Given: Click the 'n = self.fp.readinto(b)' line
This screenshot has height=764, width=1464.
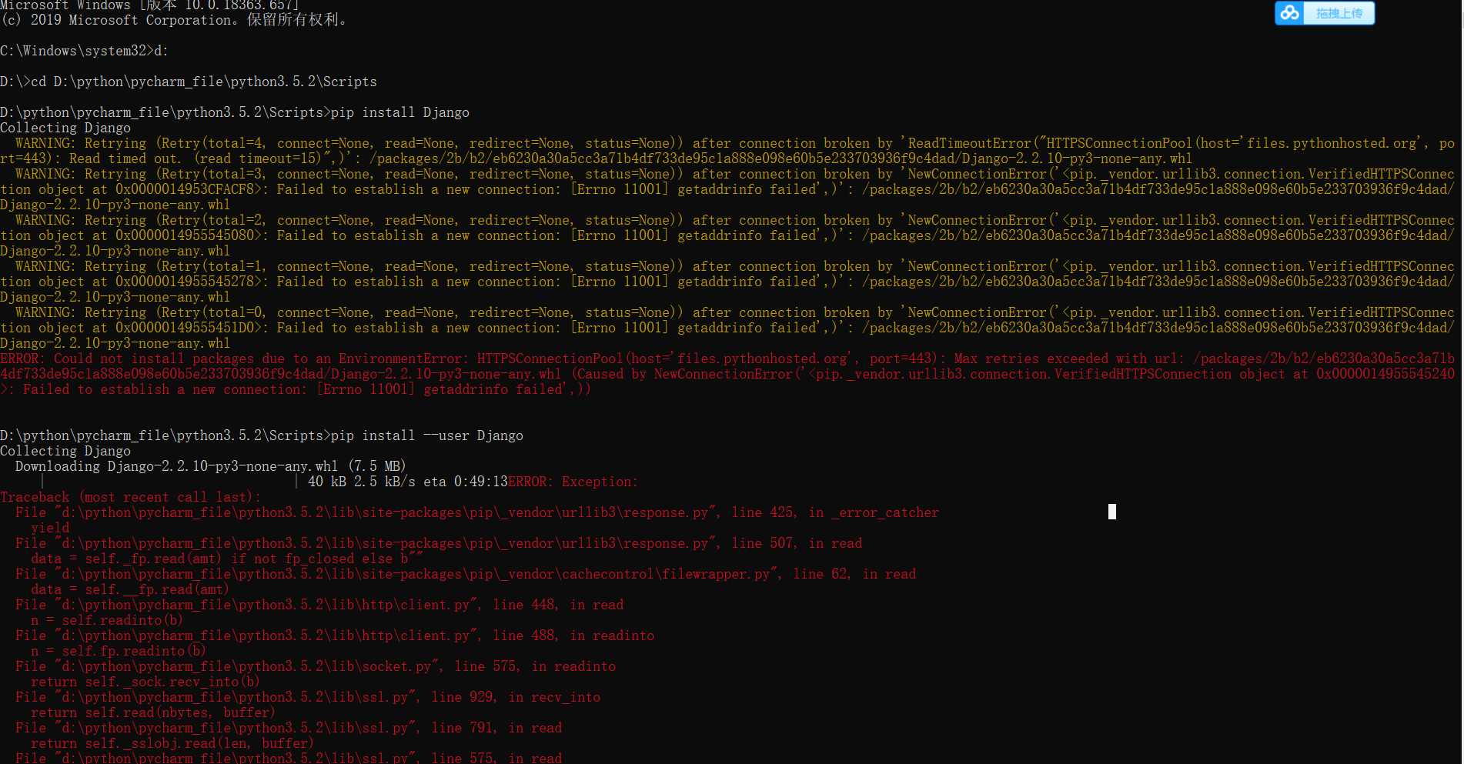Looking at the screenshot, I should [x=119, y=651].
